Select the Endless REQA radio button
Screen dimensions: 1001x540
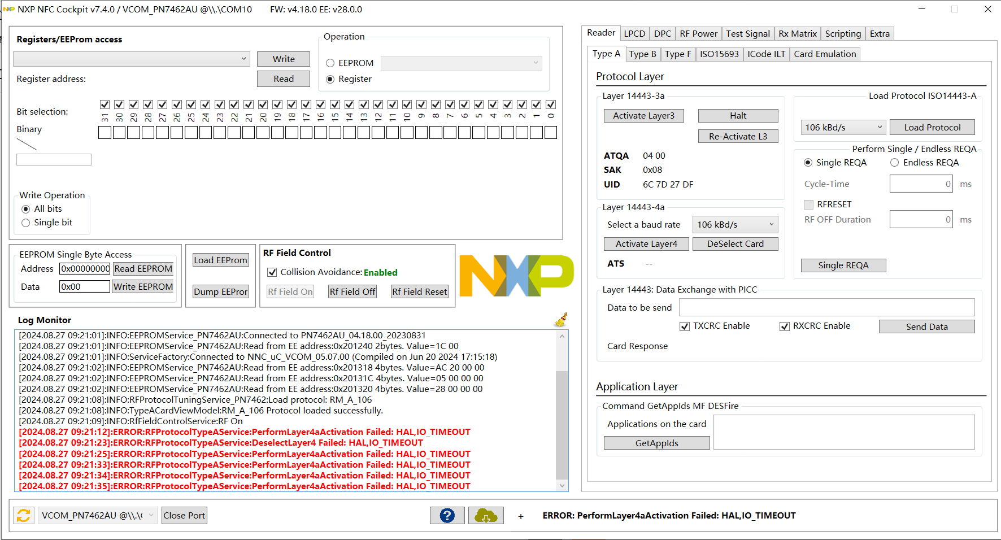(x=894, y=162)
